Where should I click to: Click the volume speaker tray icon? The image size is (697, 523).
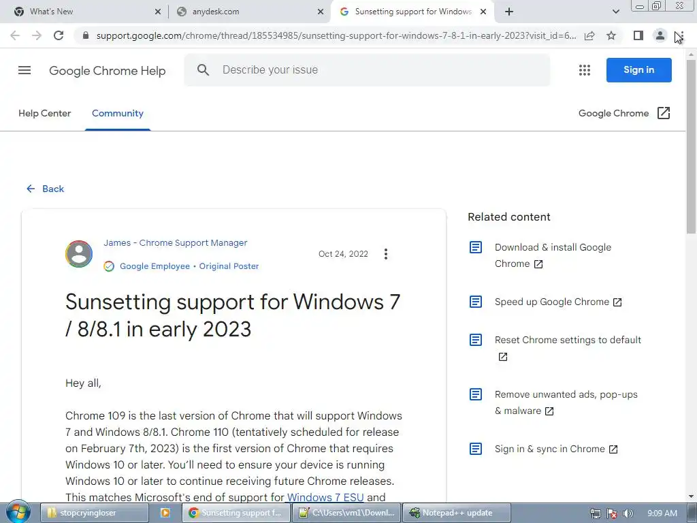[628, 513]
